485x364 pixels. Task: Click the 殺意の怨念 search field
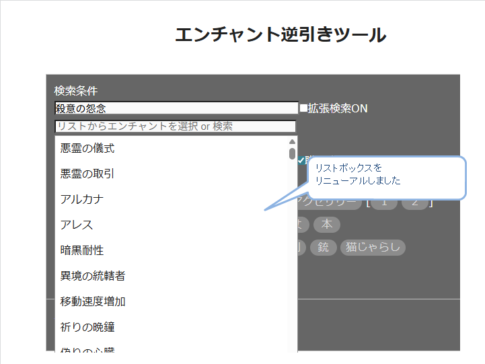[176, 108]
